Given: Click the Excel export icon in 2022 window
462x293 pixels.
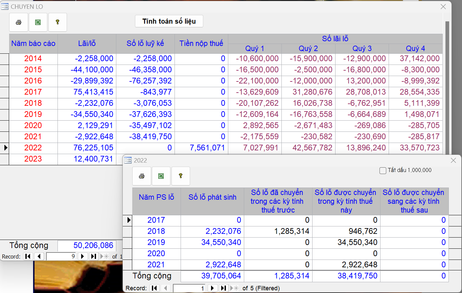Looking at the screenshot, I should coord(161,176).
